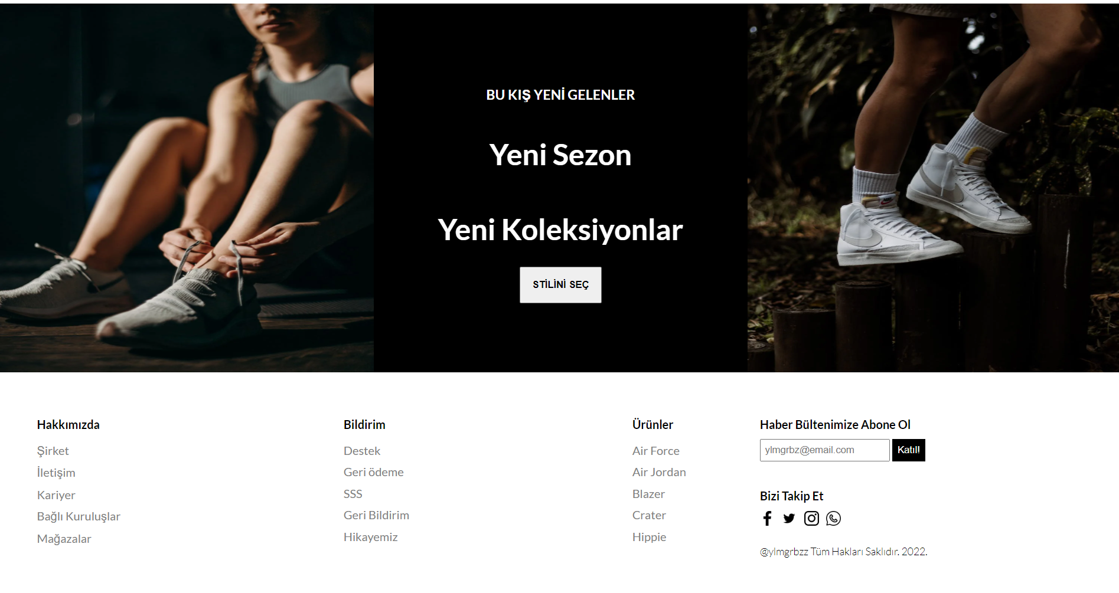Open the WhatsApp icon
1119x593 pixels.
[x=833, y=519]
